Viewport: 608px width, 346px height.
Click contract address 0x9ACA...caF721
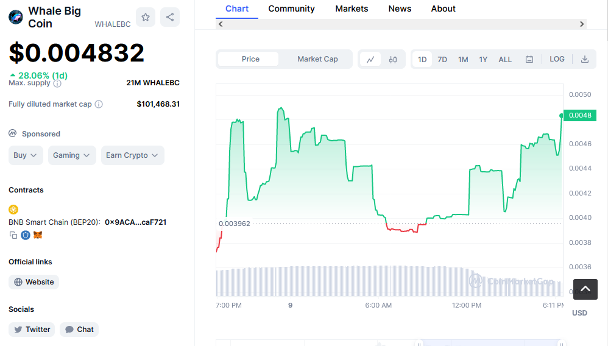pos(135,222)
